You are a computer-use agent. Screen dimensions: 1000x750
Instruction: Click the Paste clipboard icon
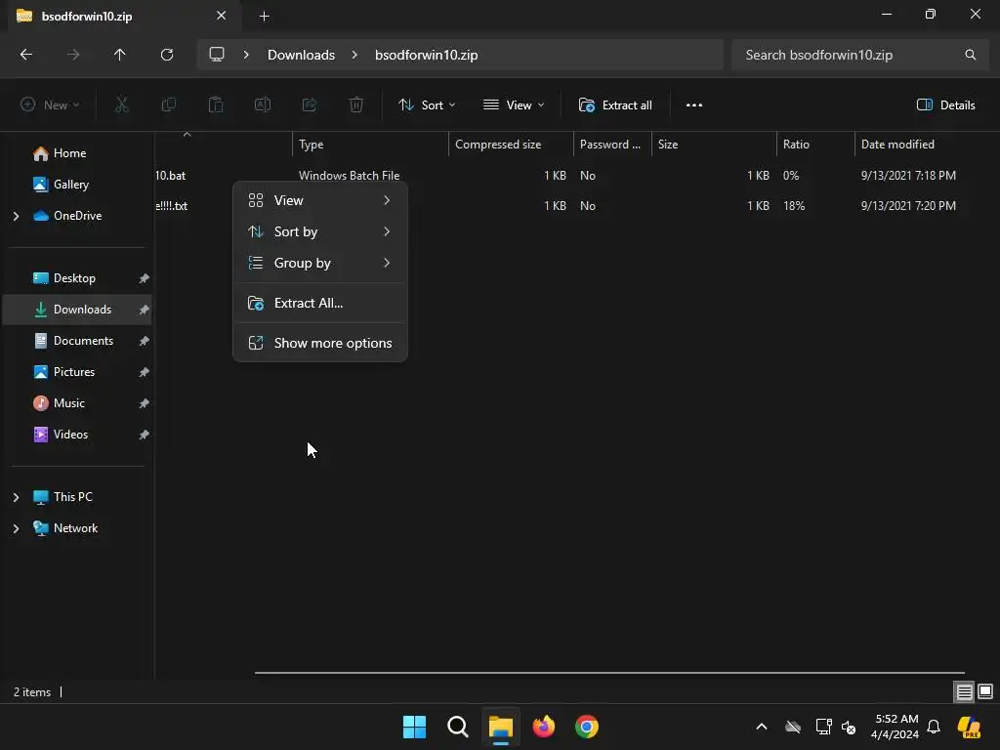tap(216, 105)
